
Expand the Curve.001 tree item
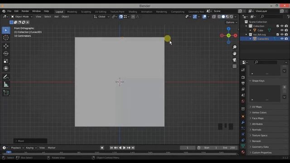[x=251, y=38]
